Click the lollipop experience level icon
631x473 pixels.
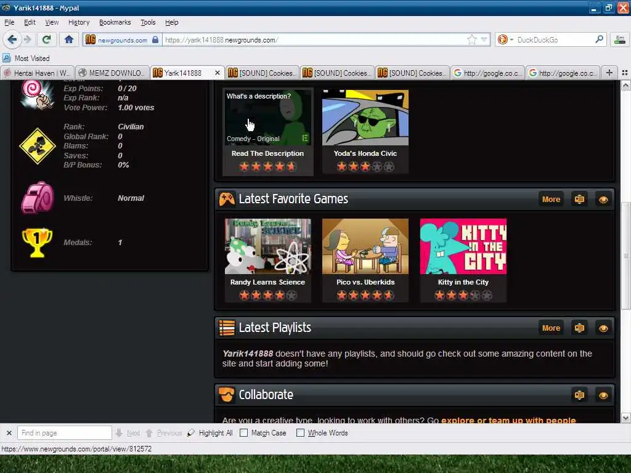click(37, 94)
